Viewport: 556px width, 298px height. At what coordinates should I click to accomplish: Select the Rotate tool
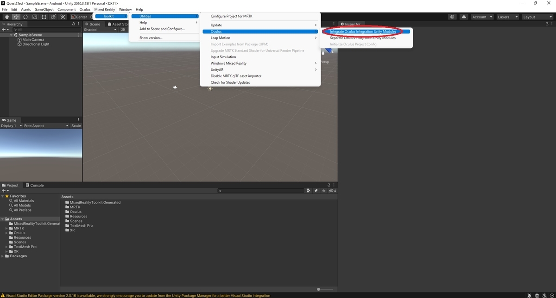click(x=25, y=17)
